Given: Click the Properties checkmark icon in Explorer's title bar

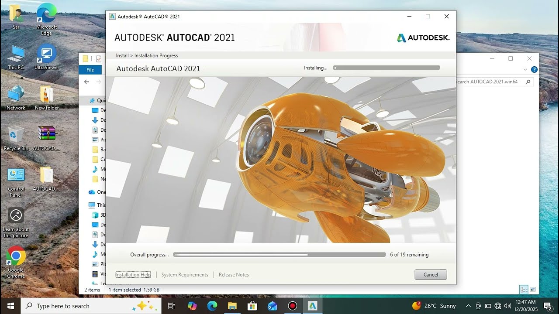Looking at the screenshot, I should pos(99,58).
